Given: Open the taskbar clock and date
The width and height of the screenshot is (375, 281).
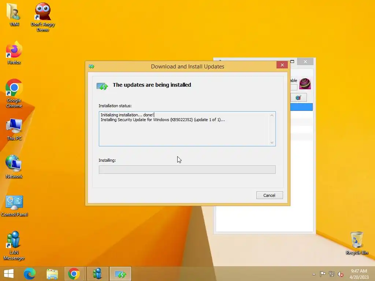Looking at the screenshot, I should pyautogui.click(x=359, y=274).
